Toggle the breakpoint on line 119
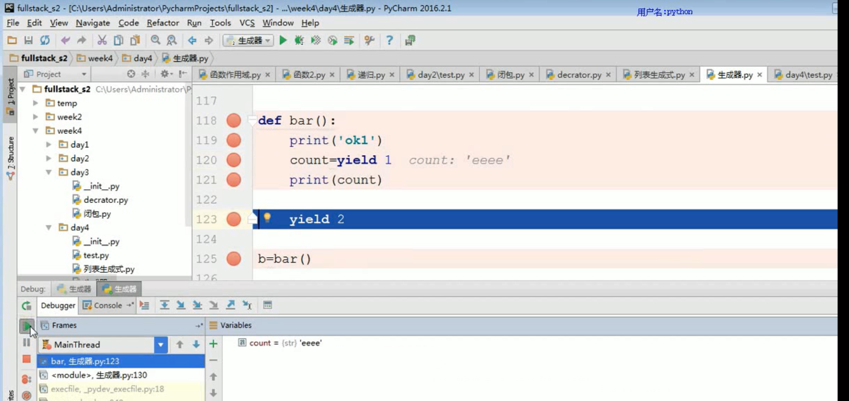This screenshot has height=401, width=849. click(234, 140)
